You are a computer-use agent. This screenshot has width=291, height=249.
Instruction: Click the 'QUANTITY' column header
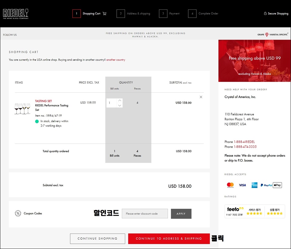coord(126,82)
